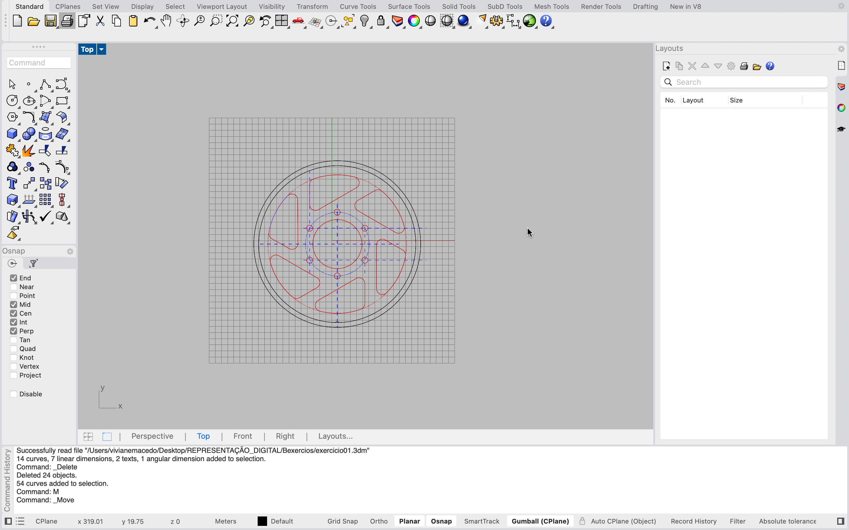Viewport: 849px width, 530px height.
Task: Click the Box solid tool icon
Action: 12,134
